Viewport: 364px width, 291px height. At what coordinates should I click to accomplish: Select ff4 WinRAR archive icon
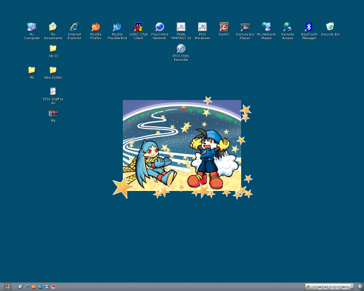pos(53,116)
